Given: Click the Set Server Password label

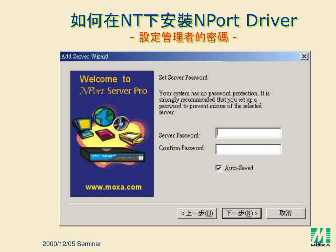Looking at the screenshot, I should click(x=183, y=77).
